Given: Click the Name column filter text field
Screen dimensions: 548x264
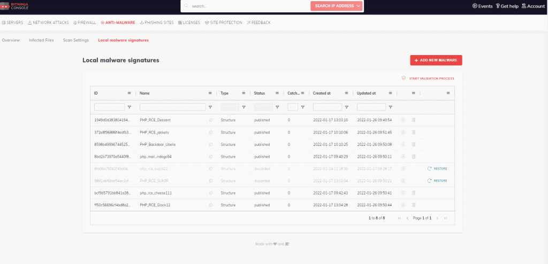Looking at the screenshot, I should [172, 107].
